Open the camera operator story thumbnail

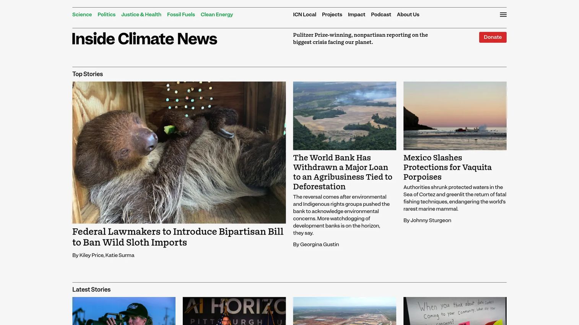point(124,311)
